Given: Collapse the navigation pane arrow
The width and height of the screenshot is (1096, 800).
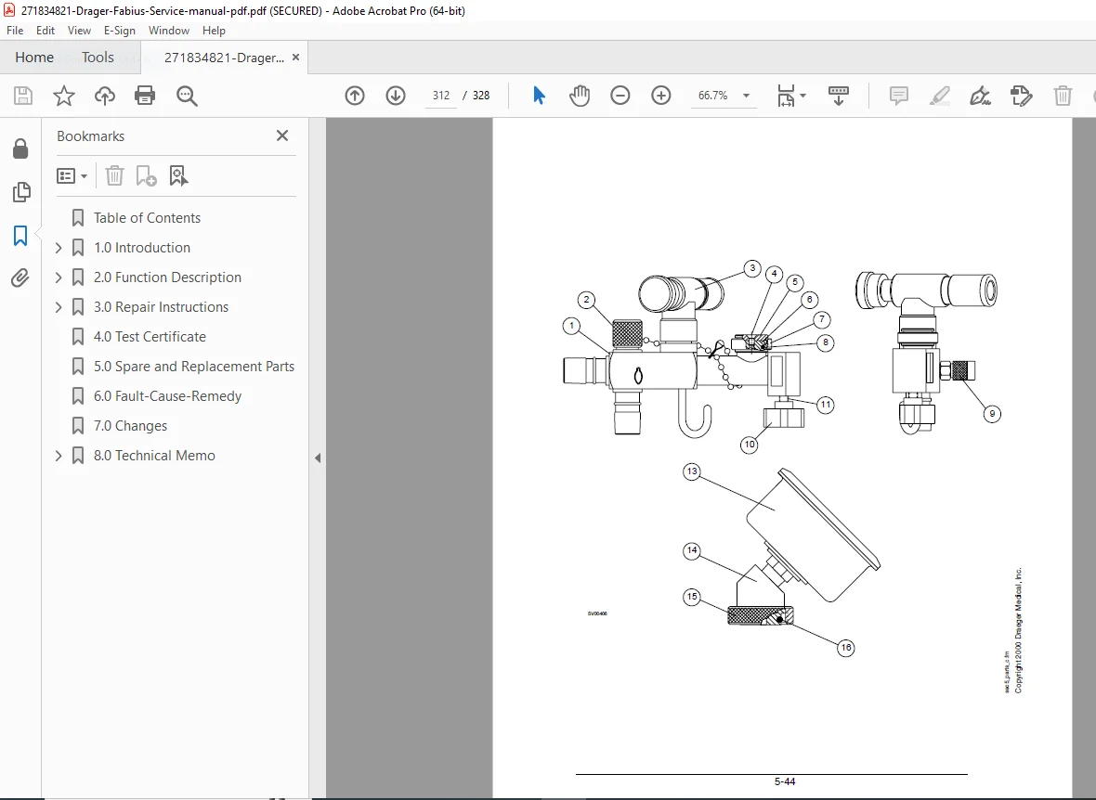Looking at the screenshot, I should [x=318, y=458].
